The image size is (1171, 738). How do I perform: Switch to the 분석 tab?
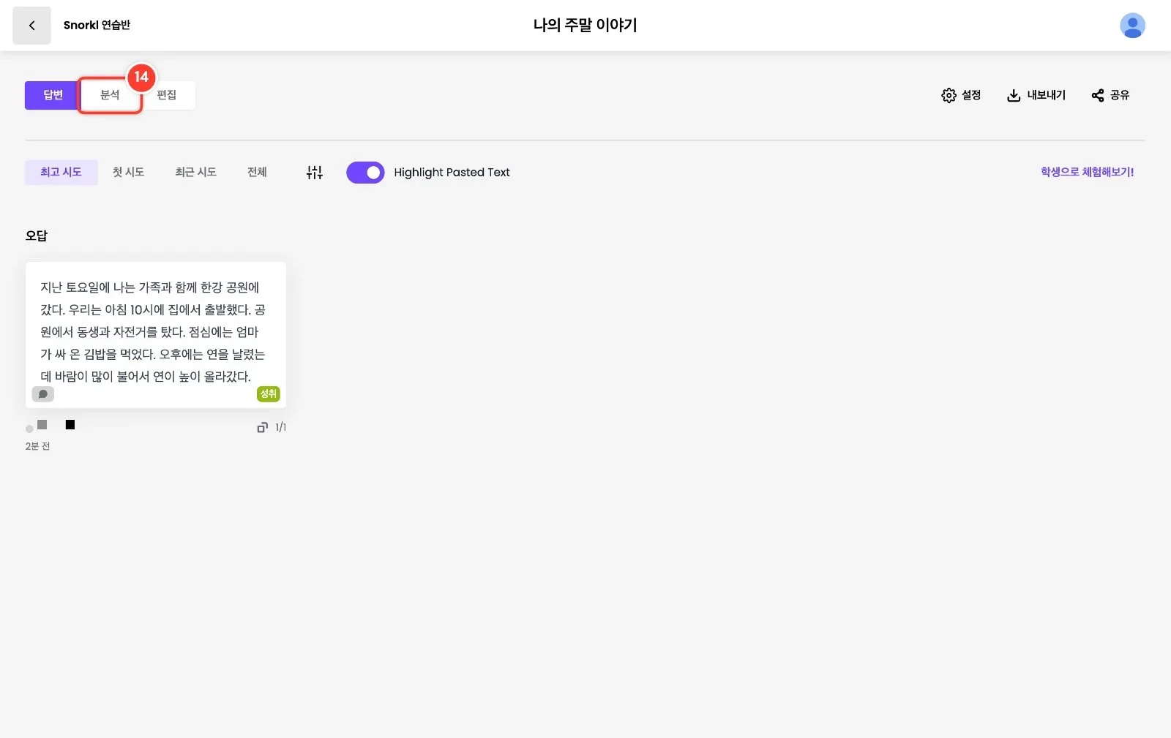110,95
